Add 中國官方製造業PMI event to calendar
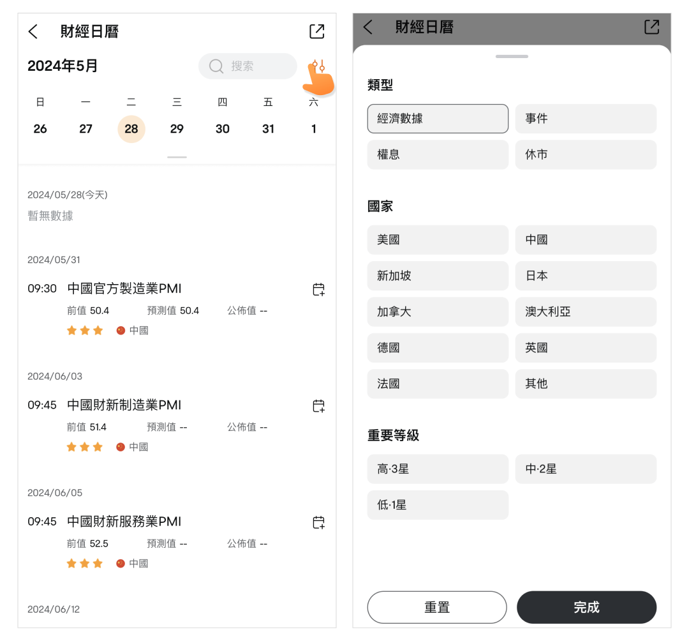Image resolution: width=689 pixels, height=641 pixels. 318,289
